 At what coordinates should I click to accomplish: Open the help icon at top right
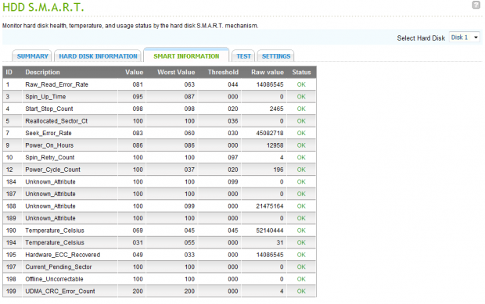(476, 5)
